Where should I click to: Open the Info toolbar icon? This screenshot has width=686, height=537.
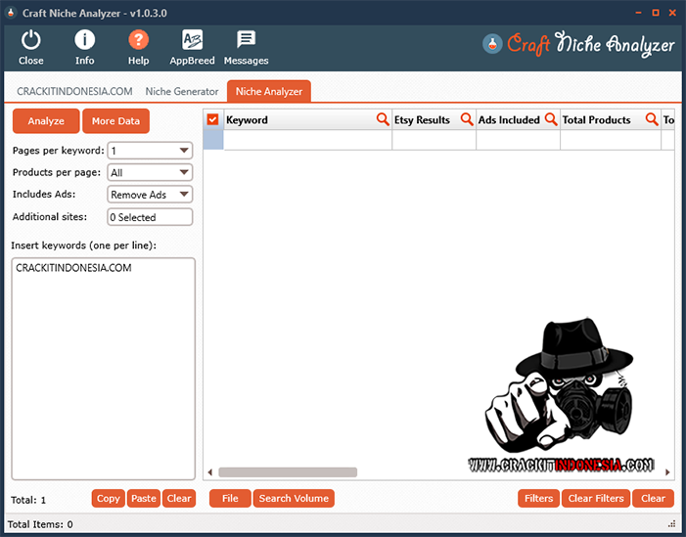[85, 40]
